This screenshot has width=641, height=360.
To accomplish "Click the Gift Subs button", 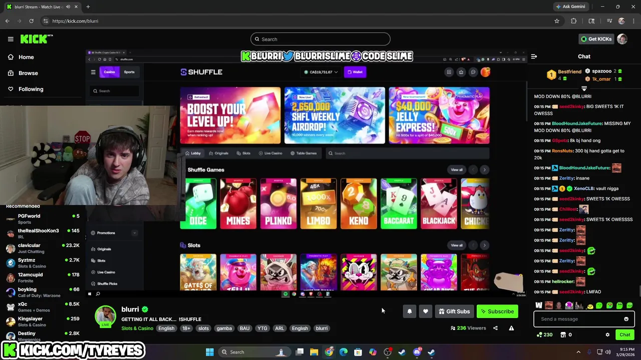I will [454, 311].
